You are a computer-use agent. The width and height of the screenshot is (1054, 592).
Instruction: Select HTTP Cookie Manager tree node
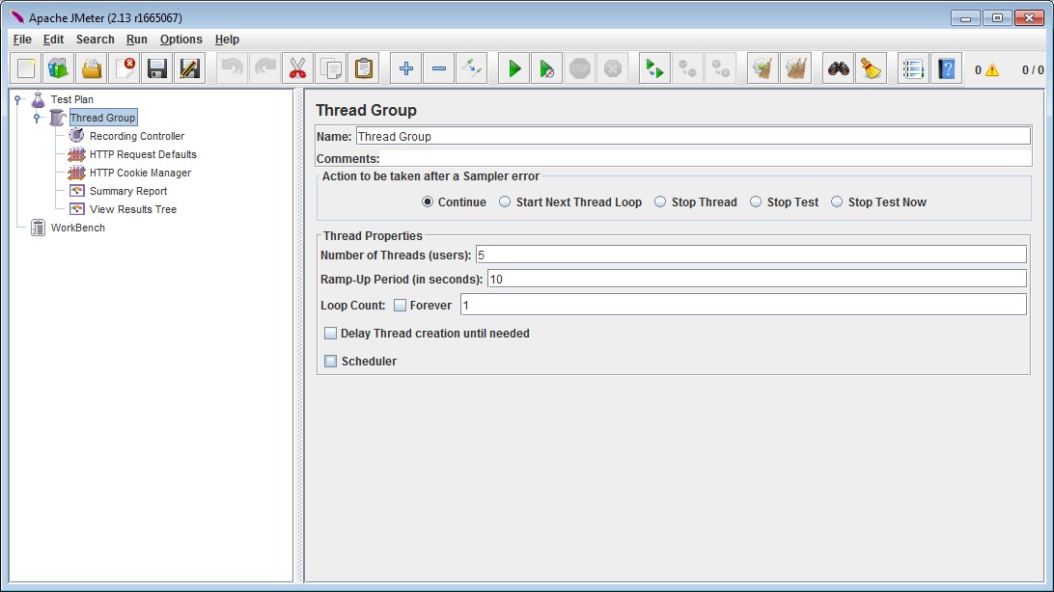[x=141, y=173]
